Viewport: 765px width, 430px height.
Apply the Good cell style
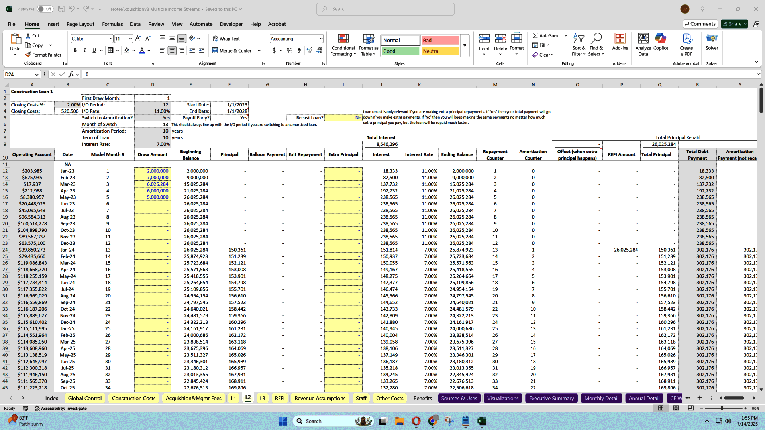click(x=400, y=51)
